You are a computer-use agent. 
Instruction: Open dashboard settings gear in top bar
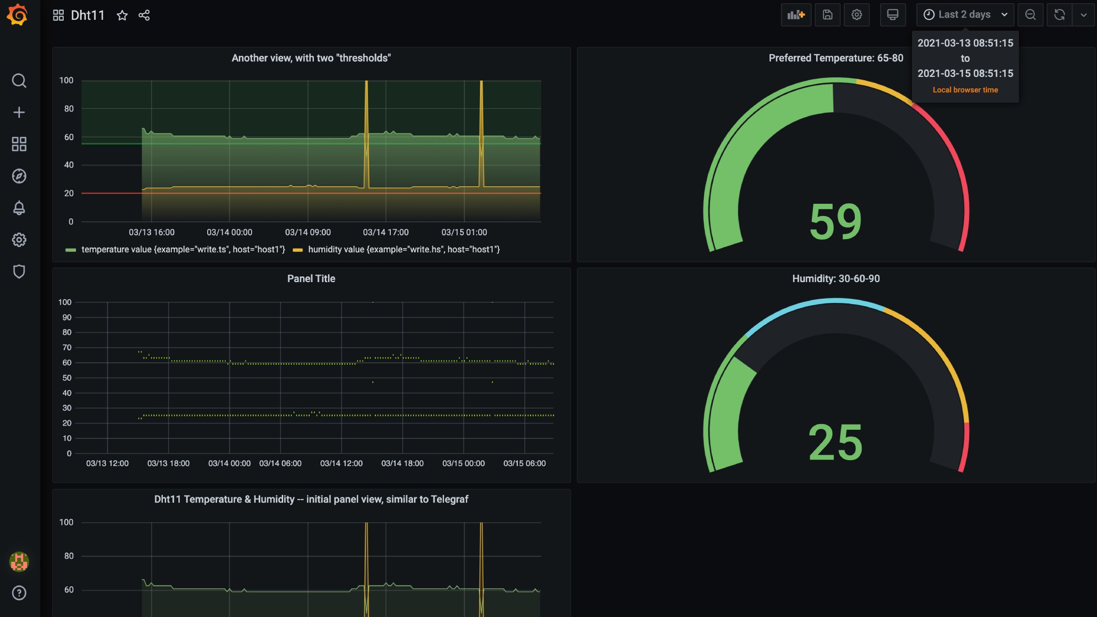(856, 15)
